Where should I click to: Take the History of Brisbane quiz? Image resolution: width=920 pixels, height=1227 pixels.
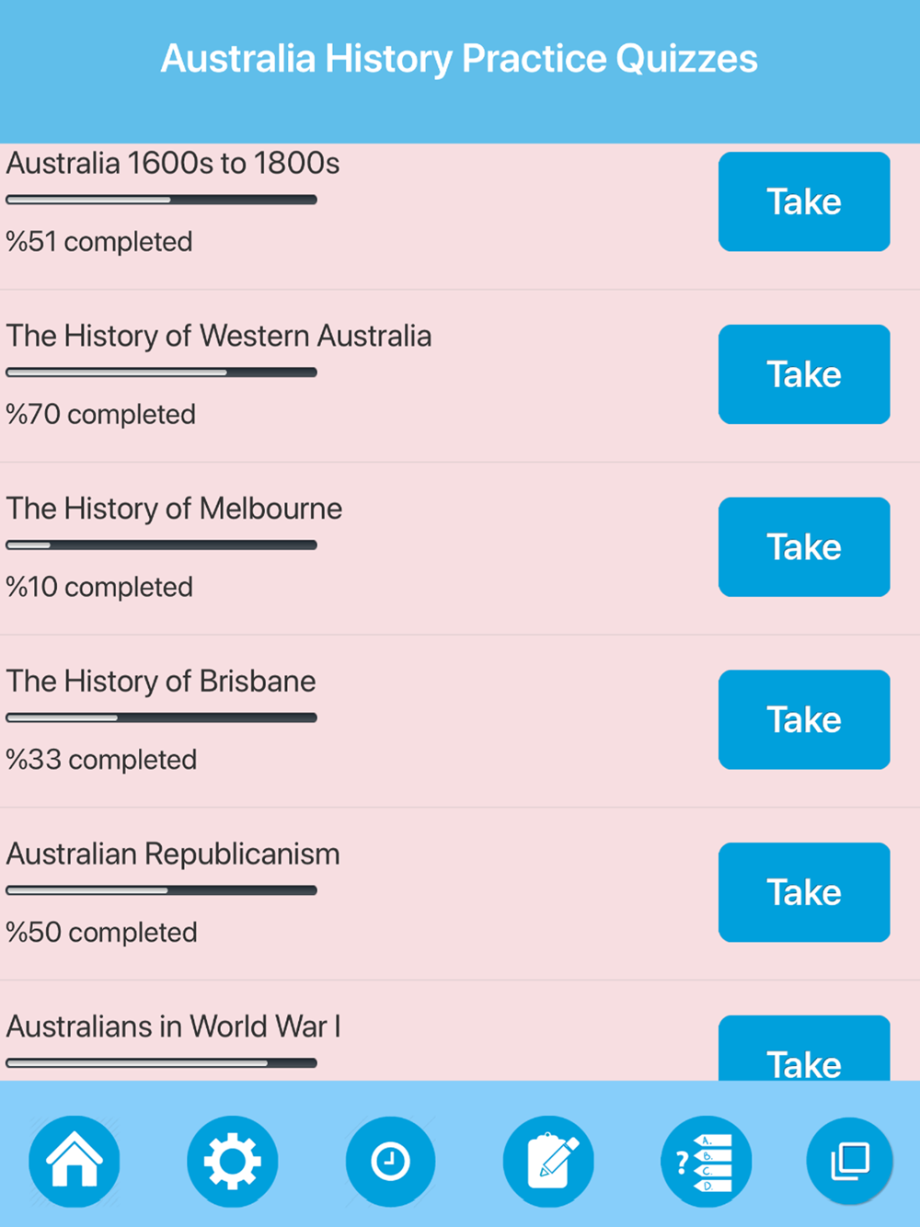804,719
